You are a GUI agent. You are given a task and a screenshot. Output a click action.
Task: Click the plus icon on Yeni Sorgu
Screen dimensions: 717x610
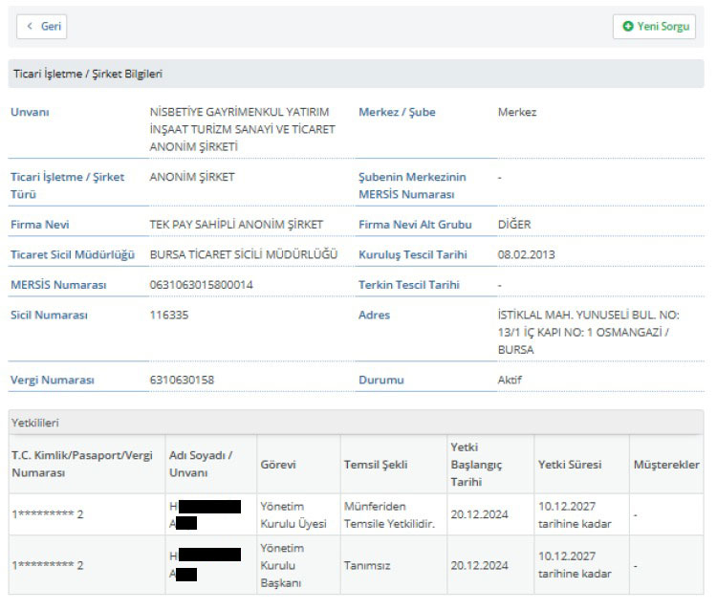[x=628, y=27]
